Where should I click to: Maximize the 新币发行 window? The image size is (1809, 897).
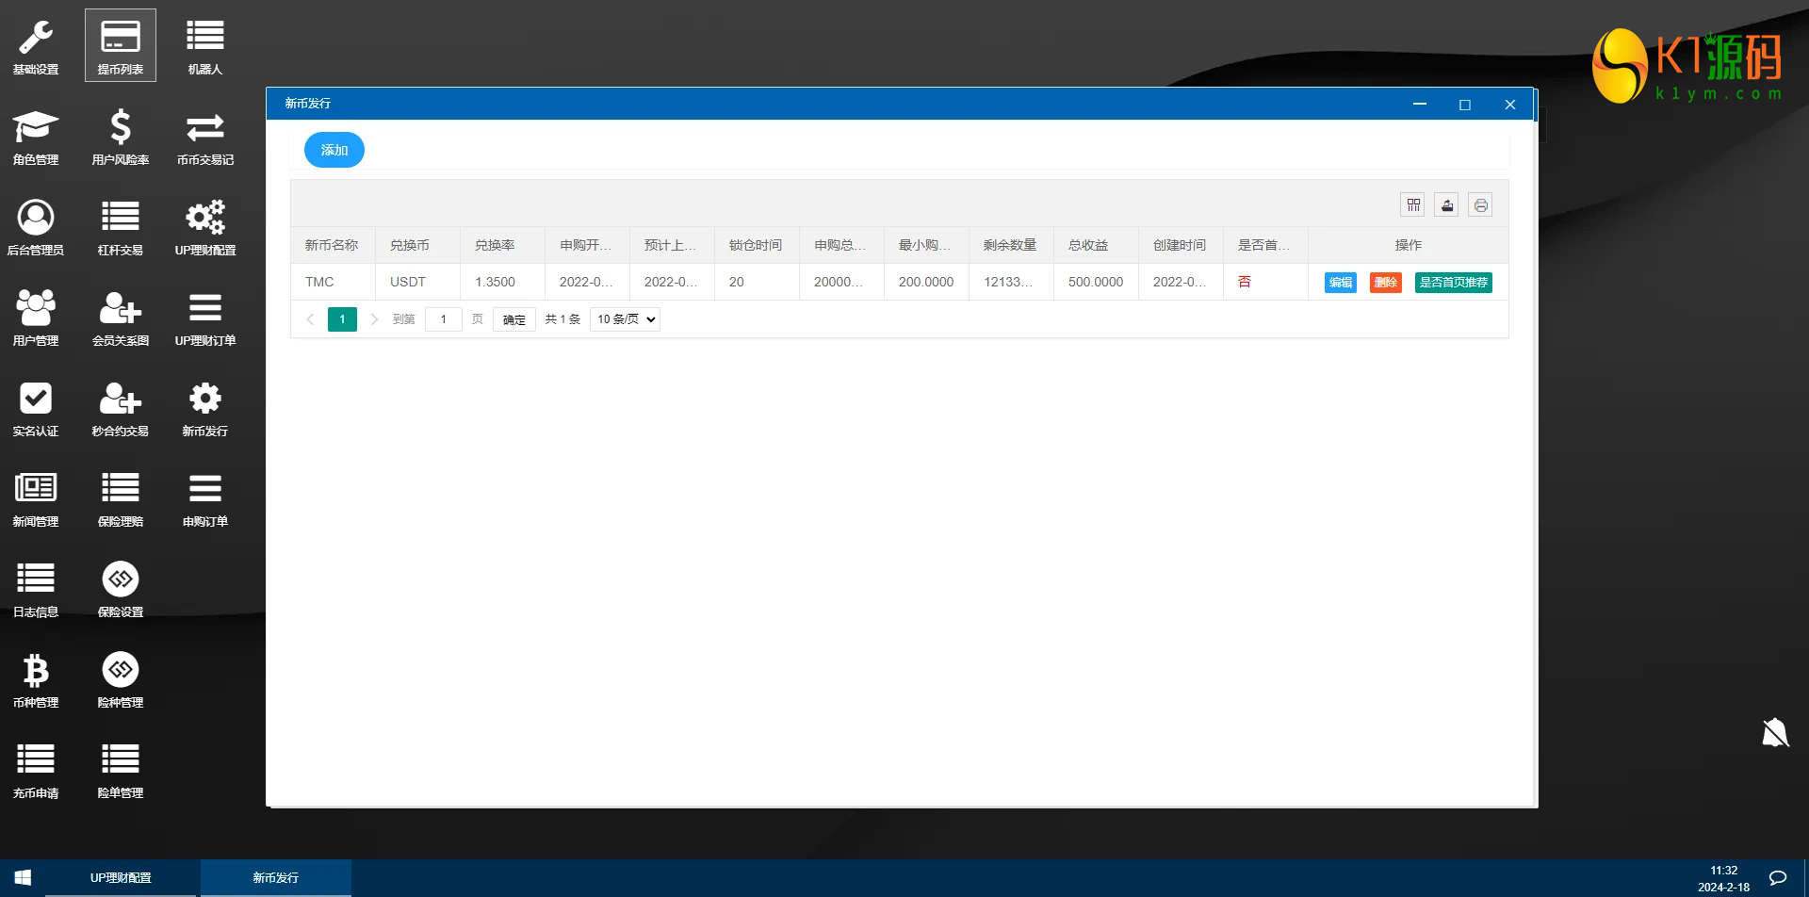(x=1465, y=104)
